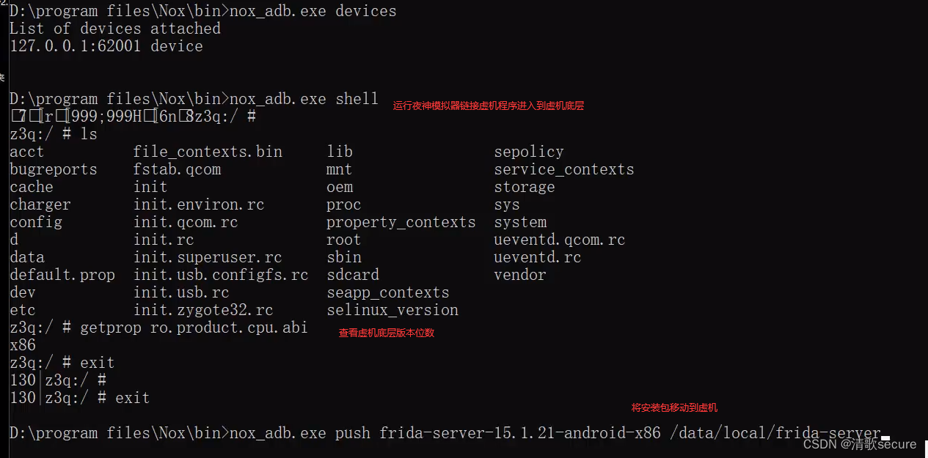The image size is (928, 458).
Task: Click the red note '查看虚机底层版本位数'
Action: tap(387, 333)
